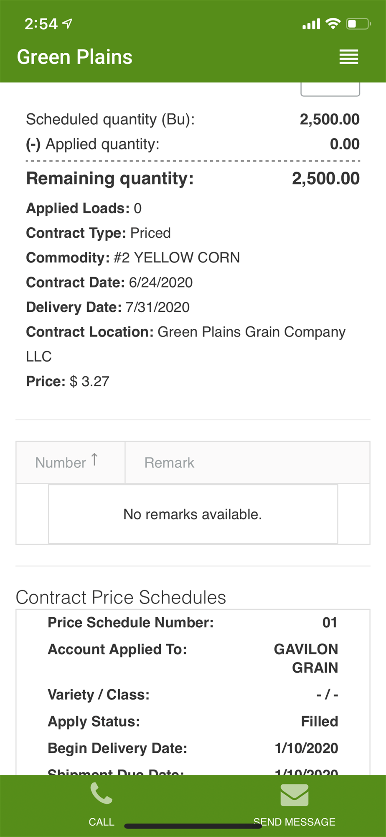Tap the battery indicator icon
386x837 pixels.
pyautogui.click(x=358, y=24)
